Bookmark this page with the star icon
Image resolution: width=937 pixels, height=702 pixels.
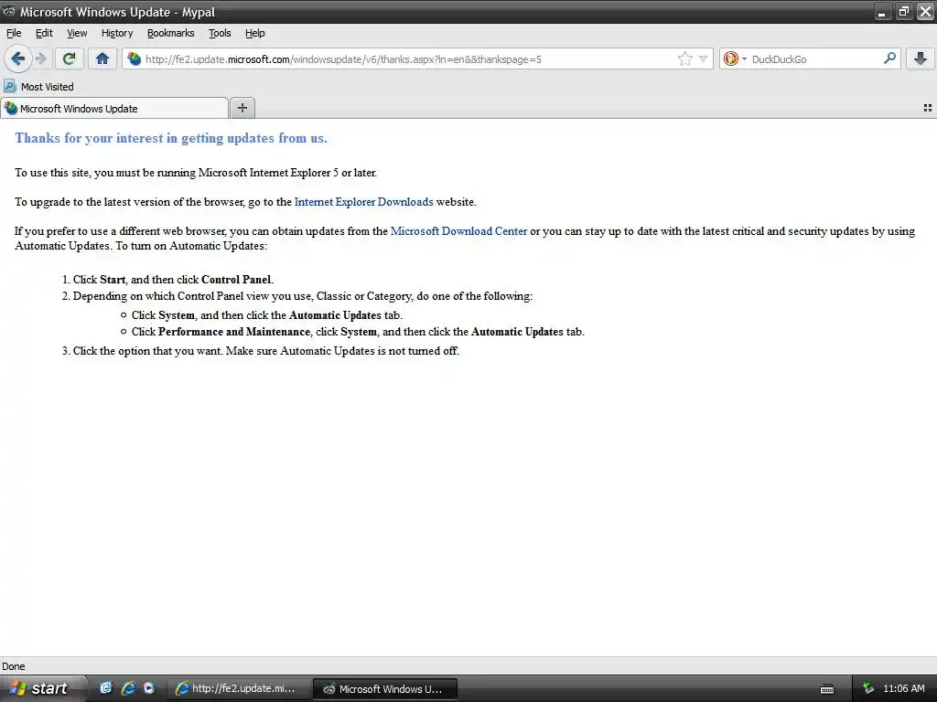(x=684, y=58)
